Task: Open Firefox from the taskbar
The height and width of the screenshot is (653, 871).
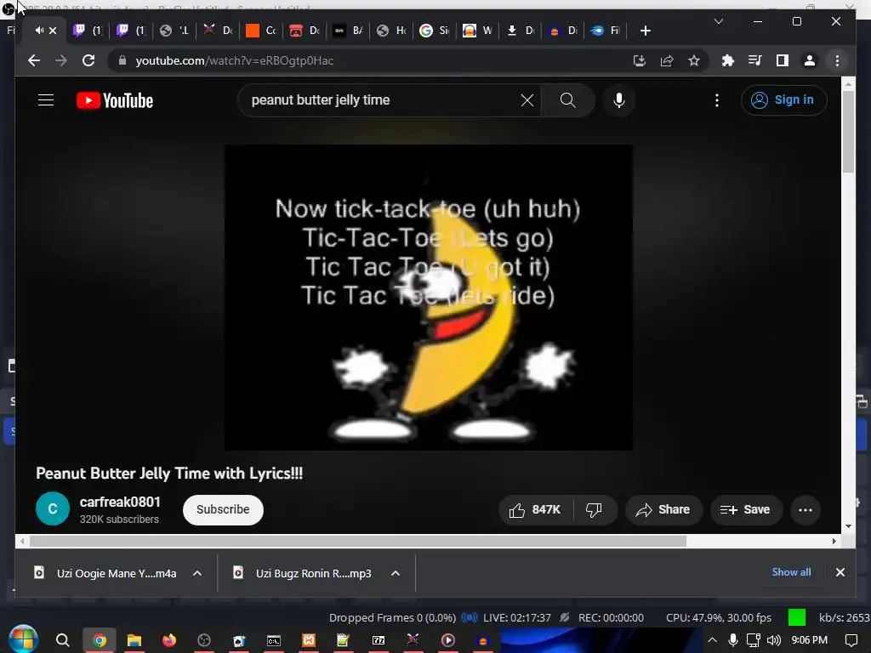Action: (169, 640)
